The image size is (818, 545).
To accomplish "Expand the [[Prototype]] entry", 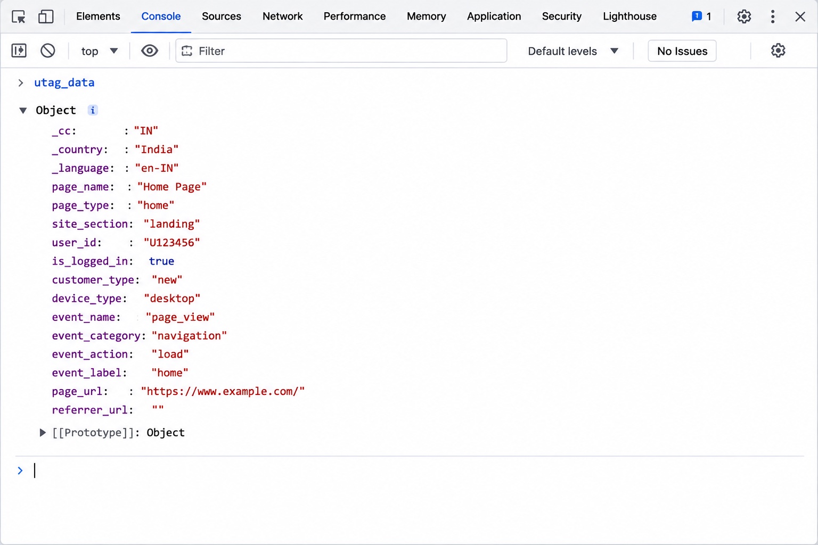I will coord(43,433).
